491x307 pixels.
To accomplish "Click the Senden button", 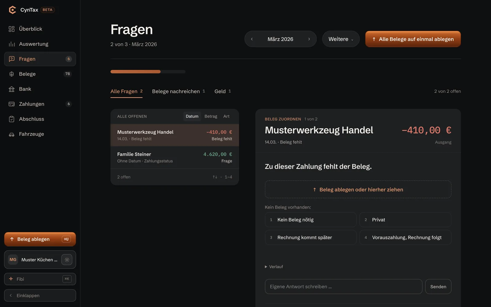I will [438, 286].
